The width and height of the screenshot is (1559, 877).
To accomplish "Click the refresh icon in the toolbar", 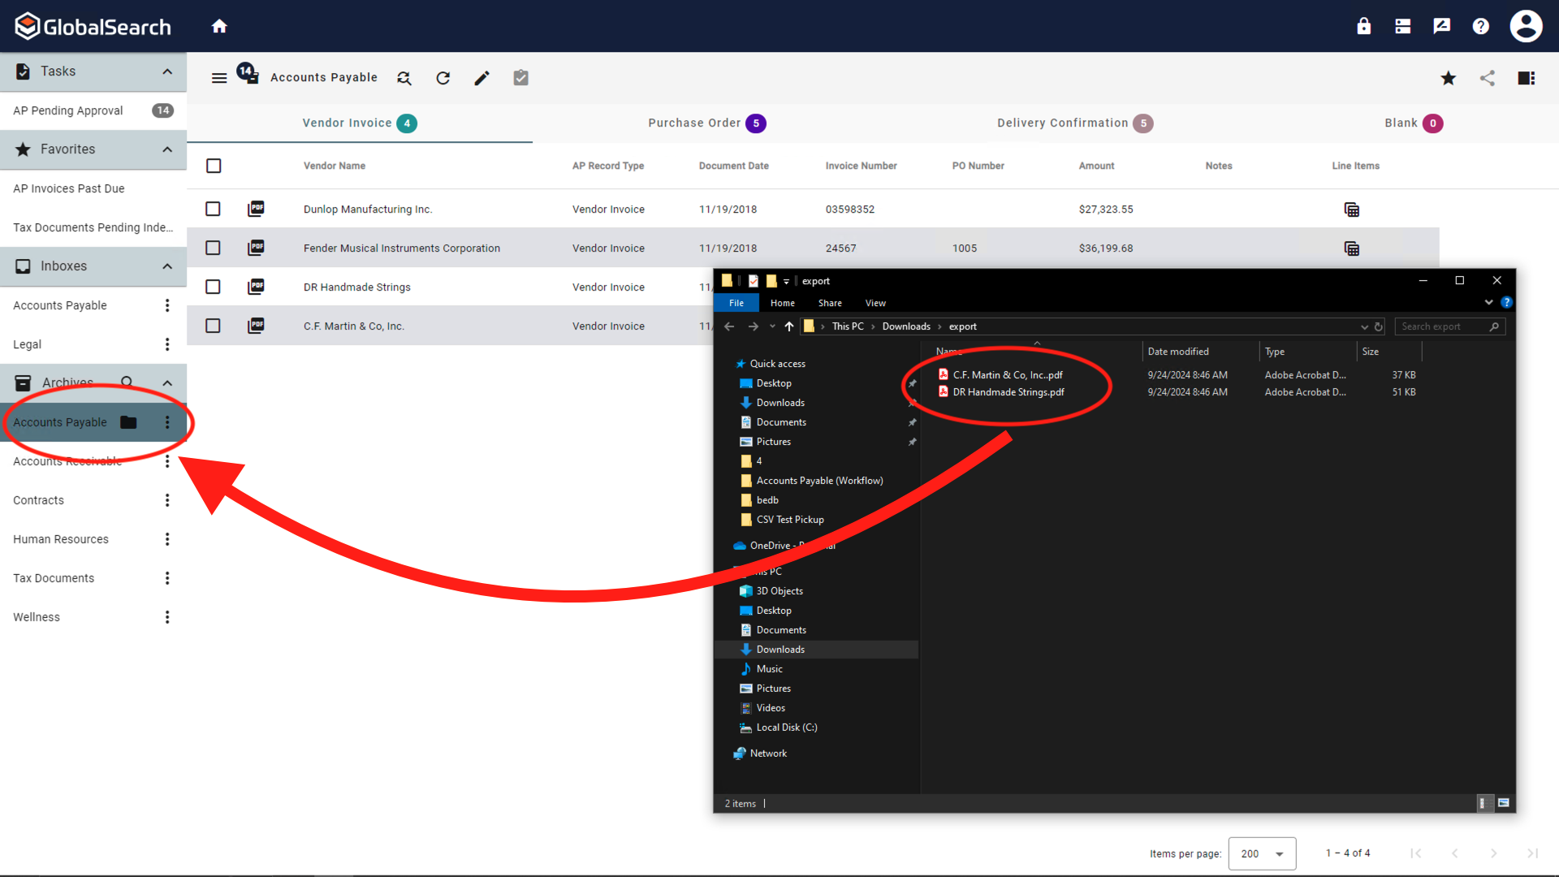I will click(443, 78).
